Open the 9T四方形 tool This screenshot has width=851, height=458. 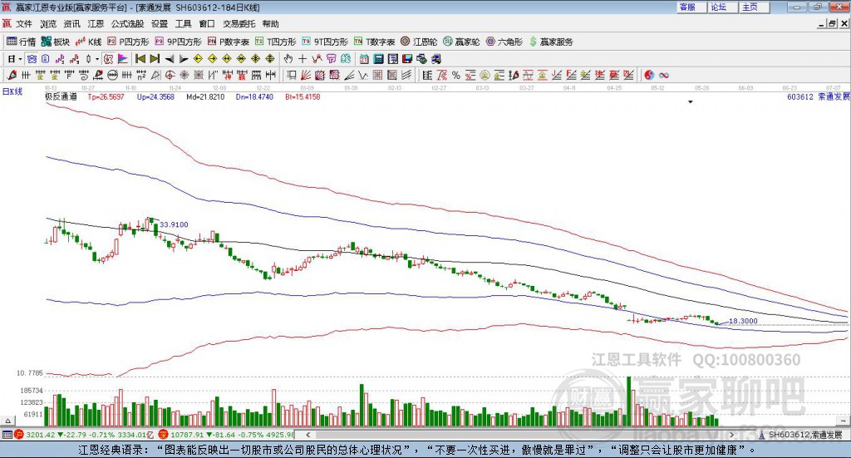(x=325, y=42)
